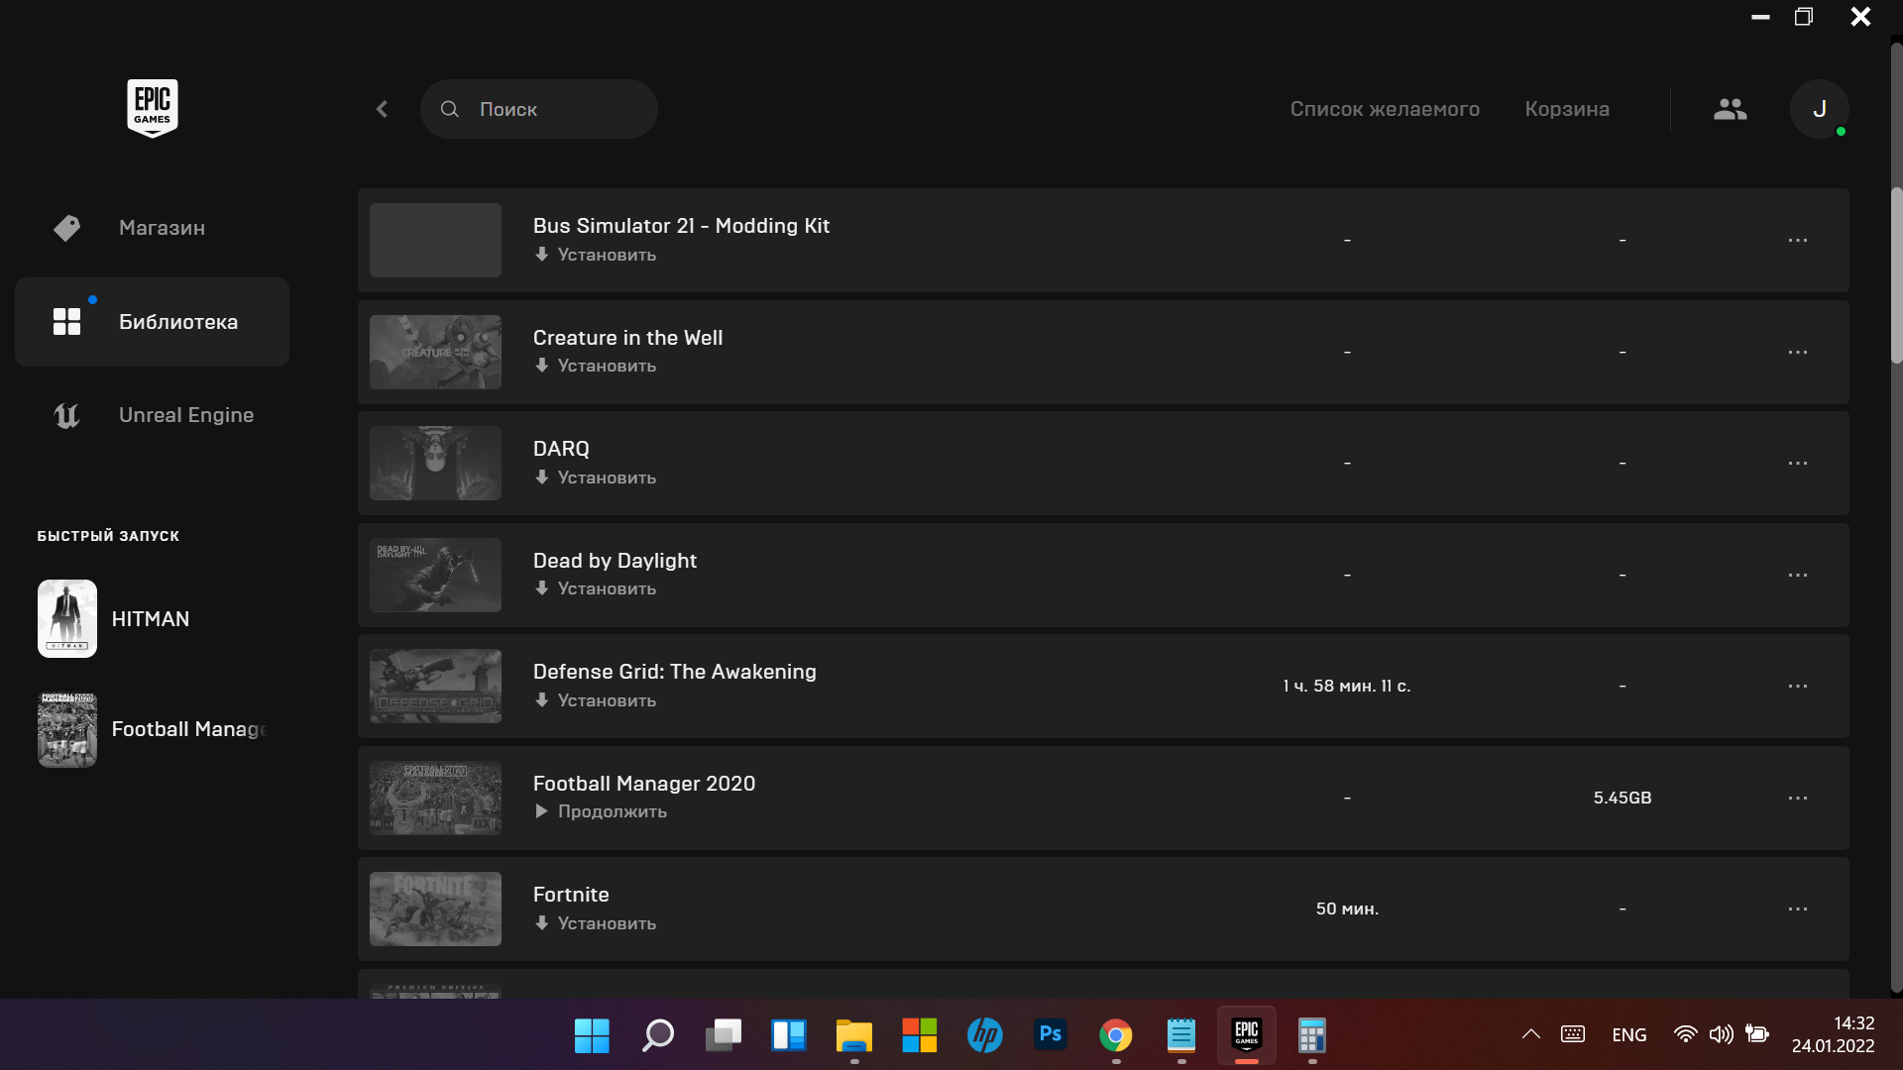Click the play icon under Football Manager 2020

[x=541, y=811]
